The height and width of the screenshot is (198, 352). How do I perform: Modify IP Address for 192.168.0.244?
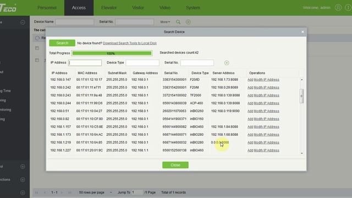pos(266,103)
